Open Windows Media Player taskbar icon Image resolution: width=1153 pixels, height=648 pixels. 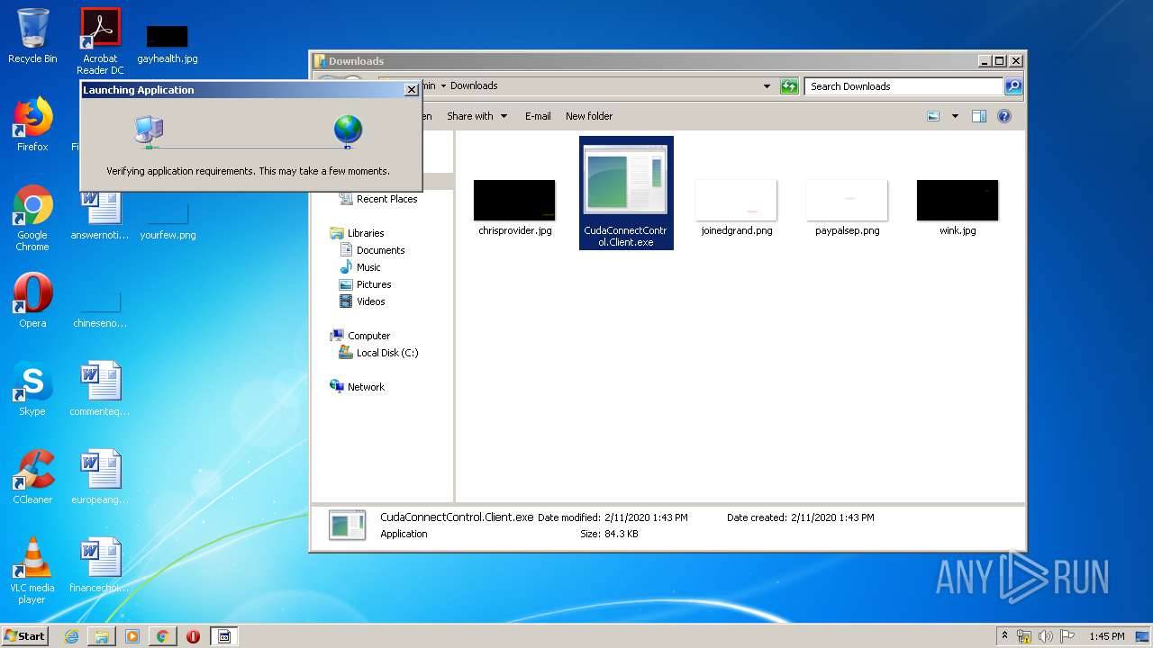132,636
